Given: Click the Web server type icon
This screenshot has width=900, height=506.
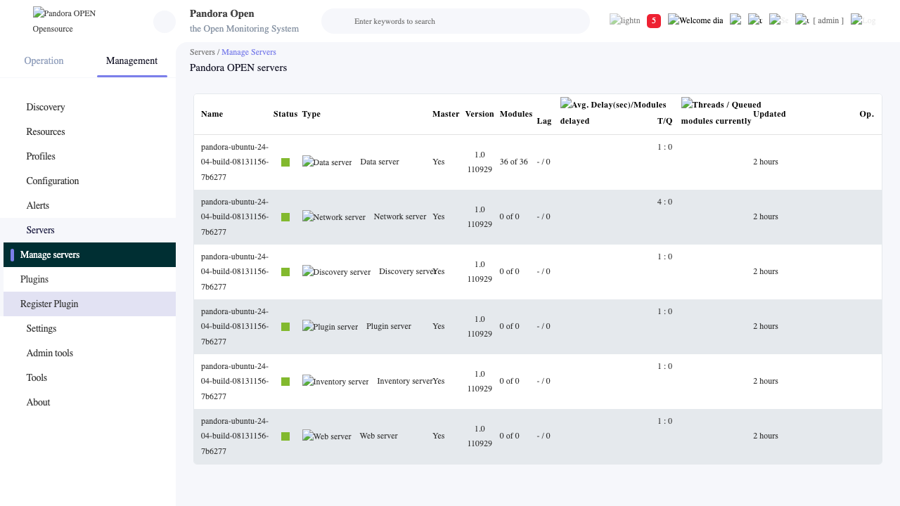Looking at the screenshot, I should (x=327, y=436).
